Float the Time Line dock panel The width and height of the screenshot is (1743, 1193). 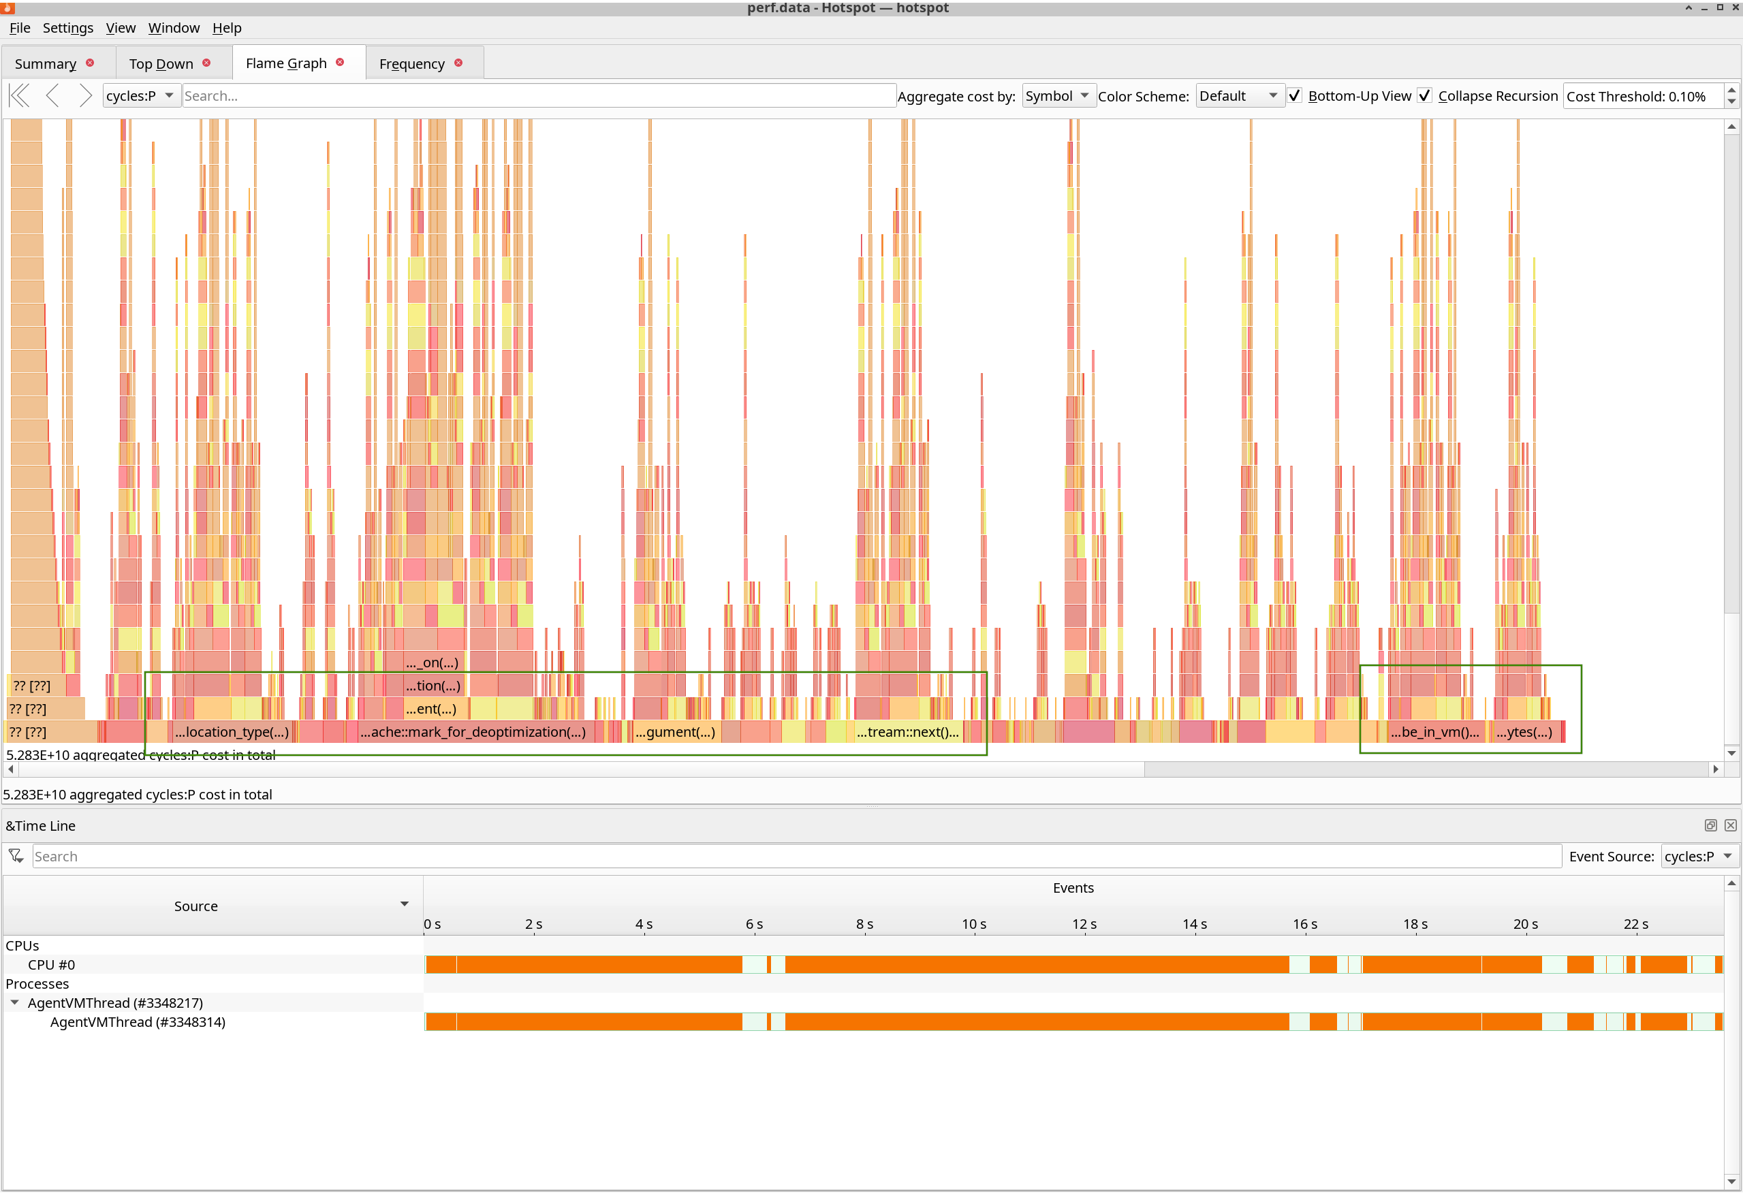tap(1710, 825)
